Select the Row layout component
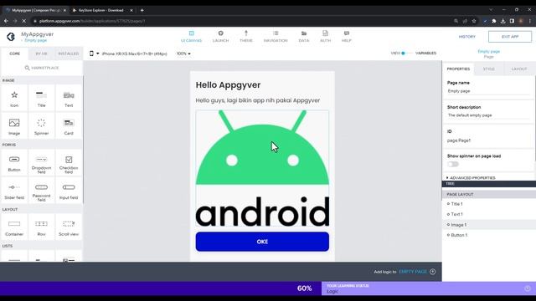Image resolution: width=536 pixels, height=301 pixels. [x=41, y=227]
